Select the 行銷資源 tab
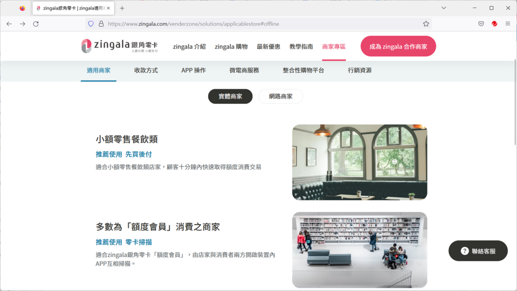 click(359, 71)
